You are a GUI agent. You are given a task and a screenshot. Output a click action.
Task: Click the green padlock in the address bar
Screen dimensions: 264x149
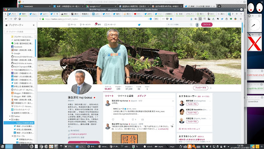(43, 19)
